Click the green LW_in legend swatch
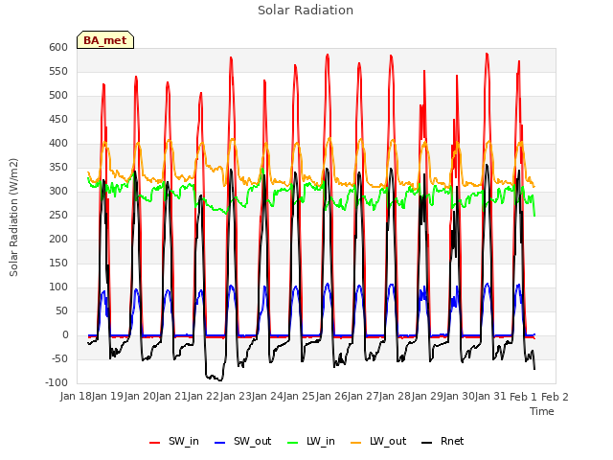Image resolution: width=613 pixels, height=460 pixels. click(x=292, y=443)
